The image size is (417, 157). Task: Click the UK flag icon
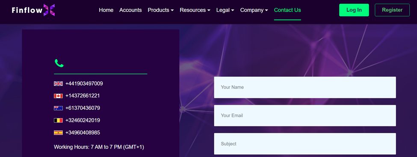(58, 84)
